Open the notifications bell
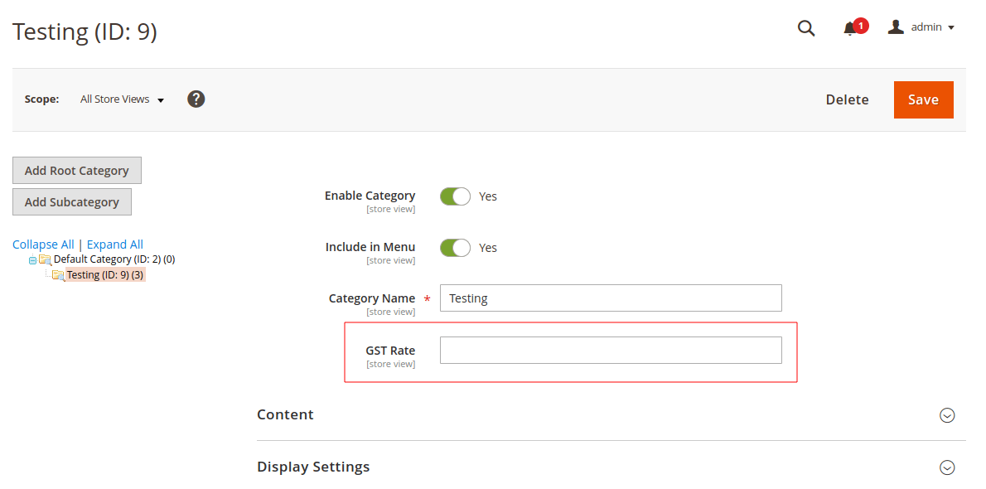Image resolution: width=986 pixels, height=489 pixels. [851, 27]
